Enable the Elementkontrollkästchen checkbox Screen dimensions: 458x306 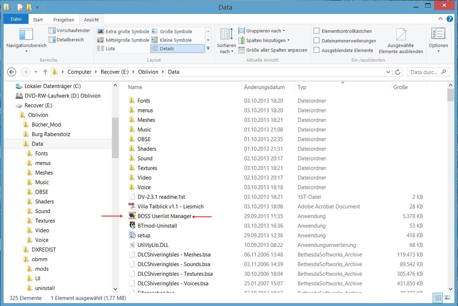click(316, 31)
